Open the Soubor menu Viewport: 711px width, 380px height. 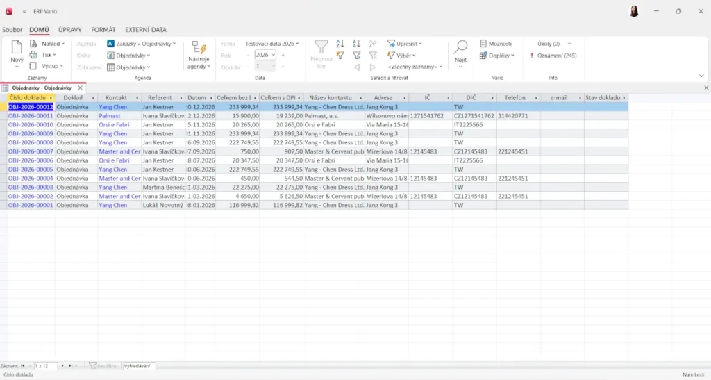click(12, 30)
